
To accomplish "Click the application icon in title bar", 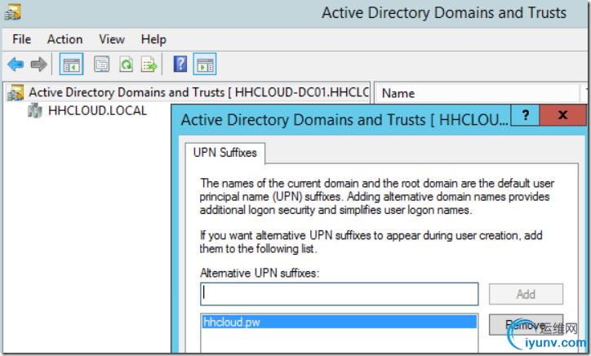I will point(12,12).
